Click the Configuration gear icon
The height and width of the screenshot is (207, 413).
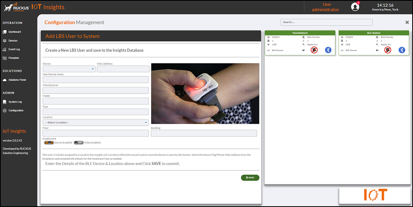pyautogui.click(x=5, y=110)
